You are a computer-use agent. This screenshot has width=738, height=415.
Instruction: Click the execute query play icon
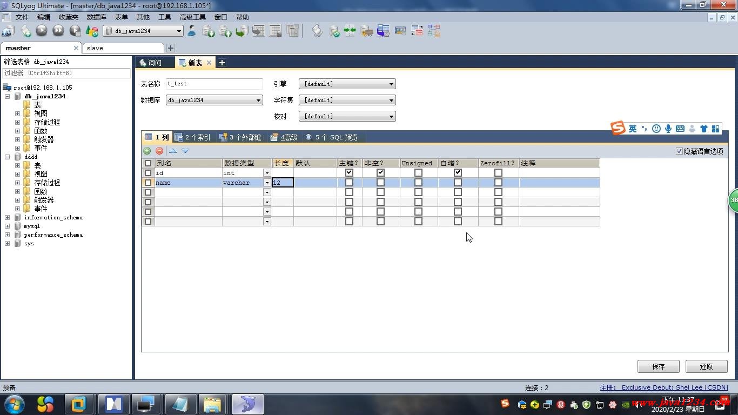pos(42,31)
